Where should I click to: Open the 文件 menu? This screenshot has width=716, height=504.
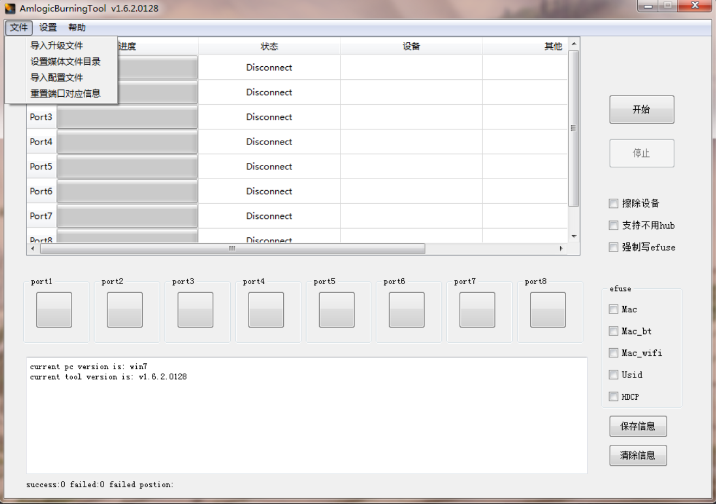tap(19, 27)
